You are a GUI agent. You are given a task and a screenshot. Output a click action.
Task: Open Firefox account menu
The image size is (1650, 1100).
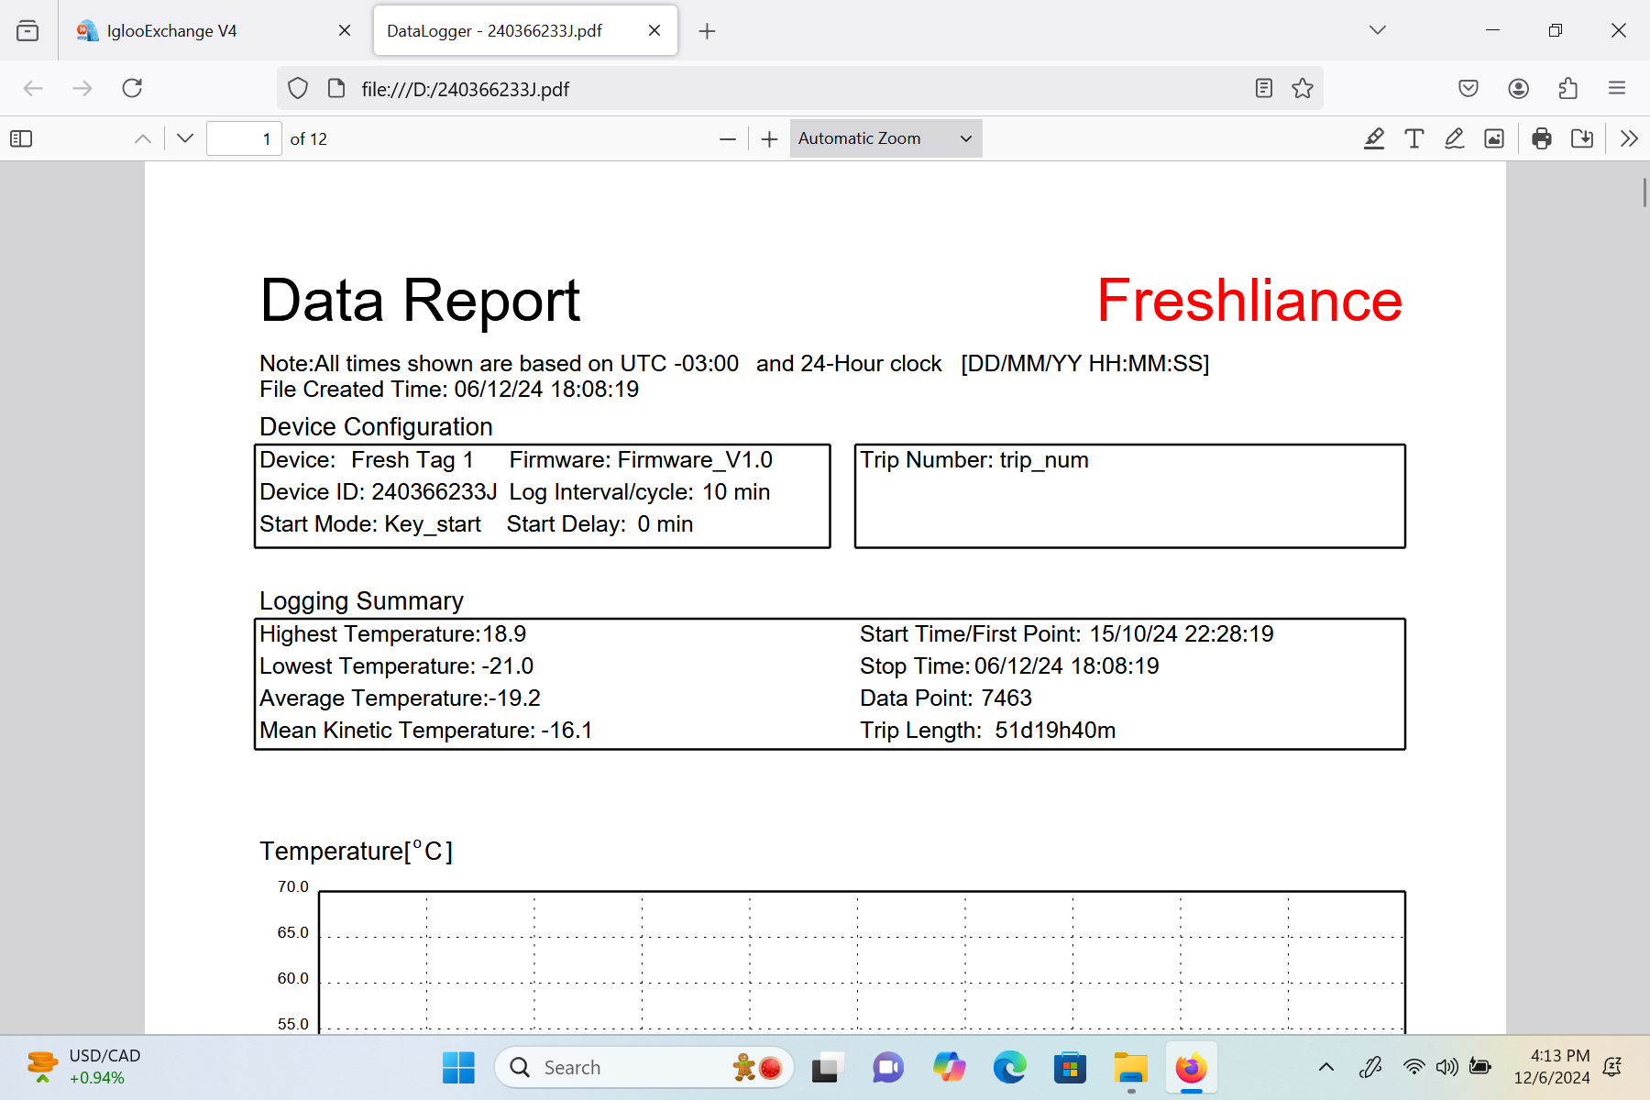1518,88
